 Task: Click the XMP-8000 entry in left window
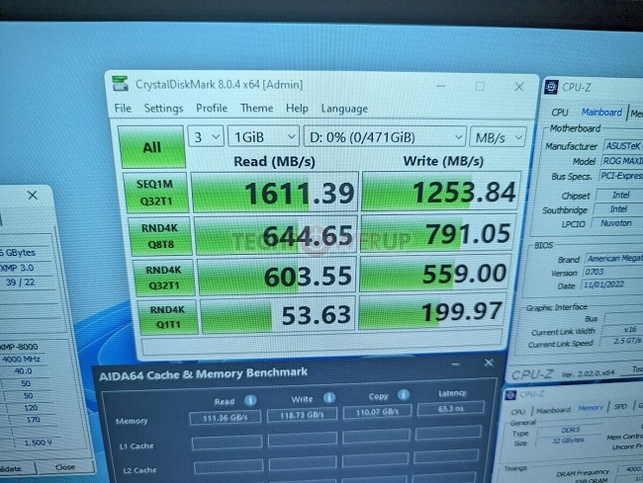point(19,347)
